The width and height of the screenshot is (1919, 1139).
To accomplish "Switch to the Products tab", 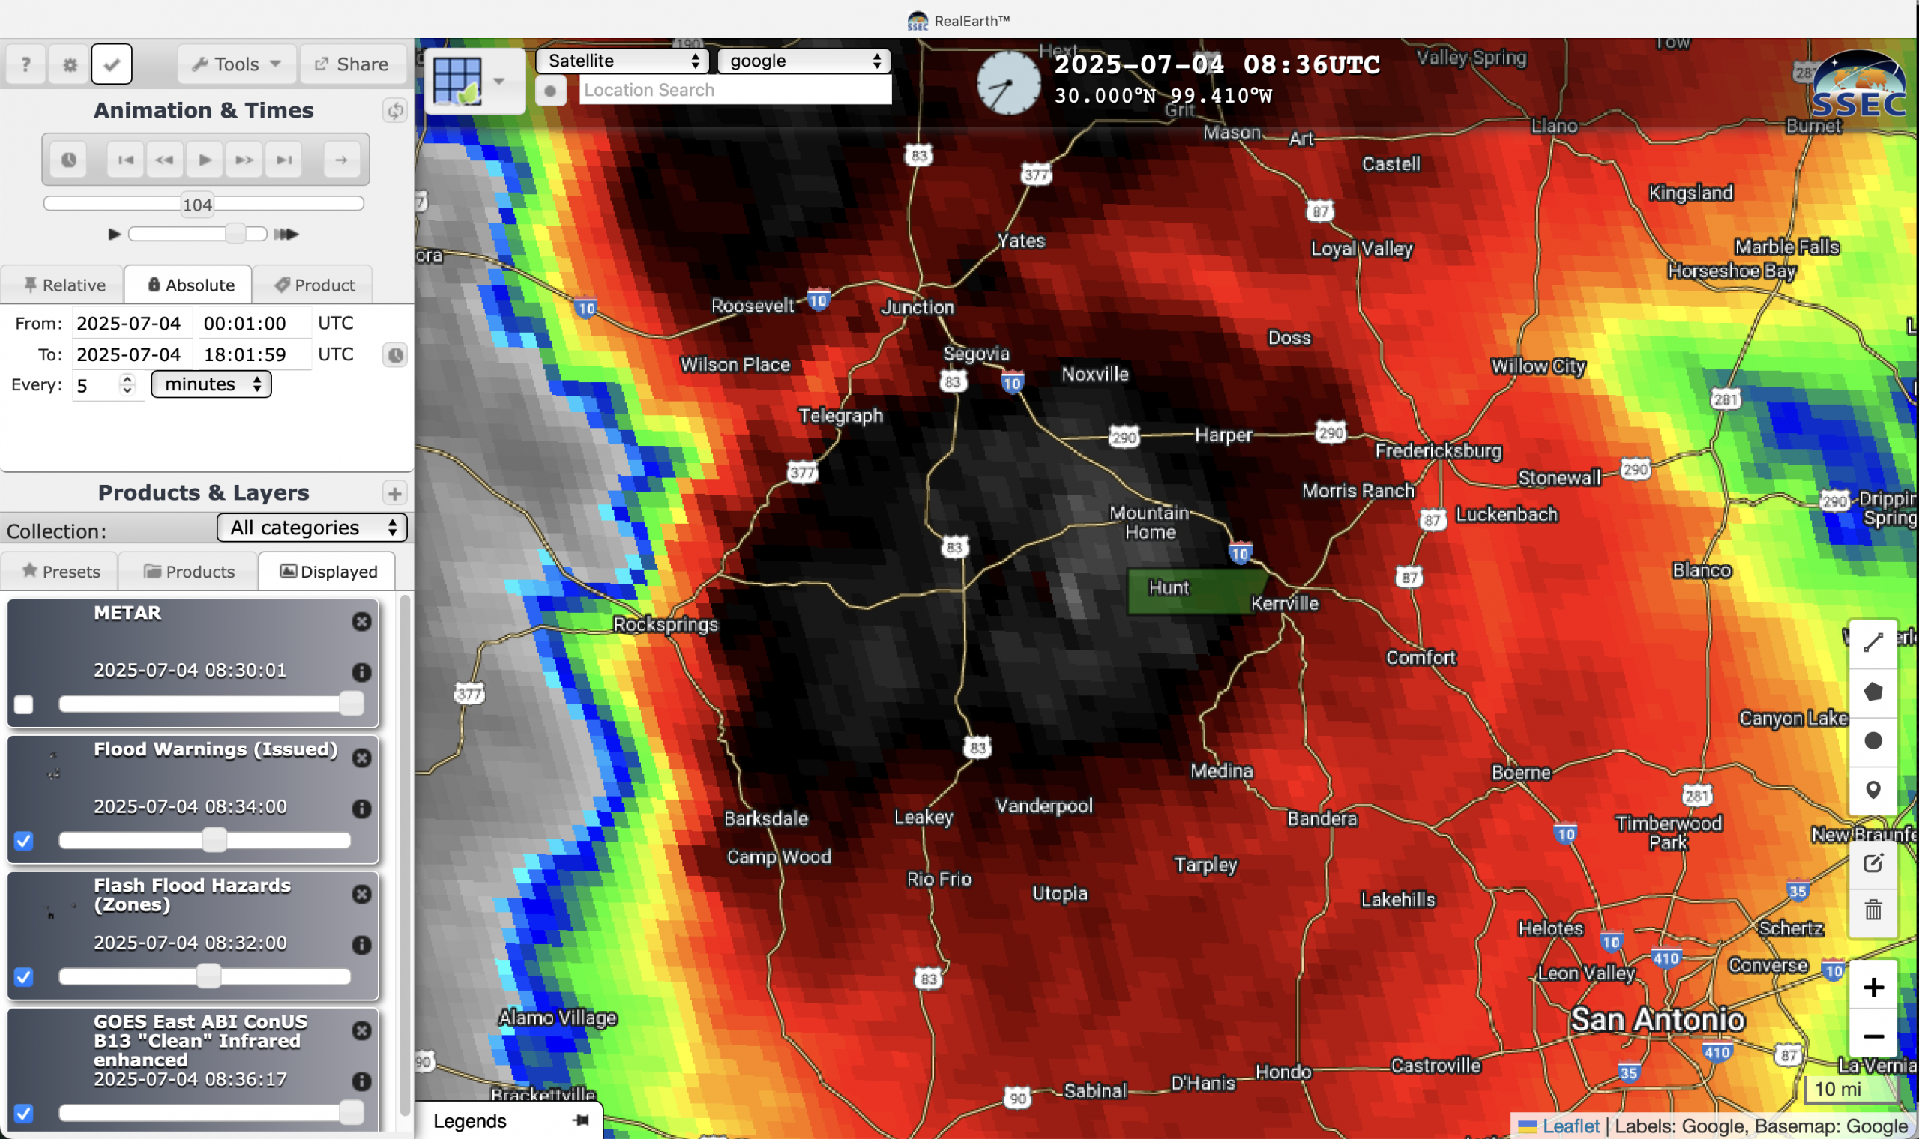I will (x=189, y=571).
